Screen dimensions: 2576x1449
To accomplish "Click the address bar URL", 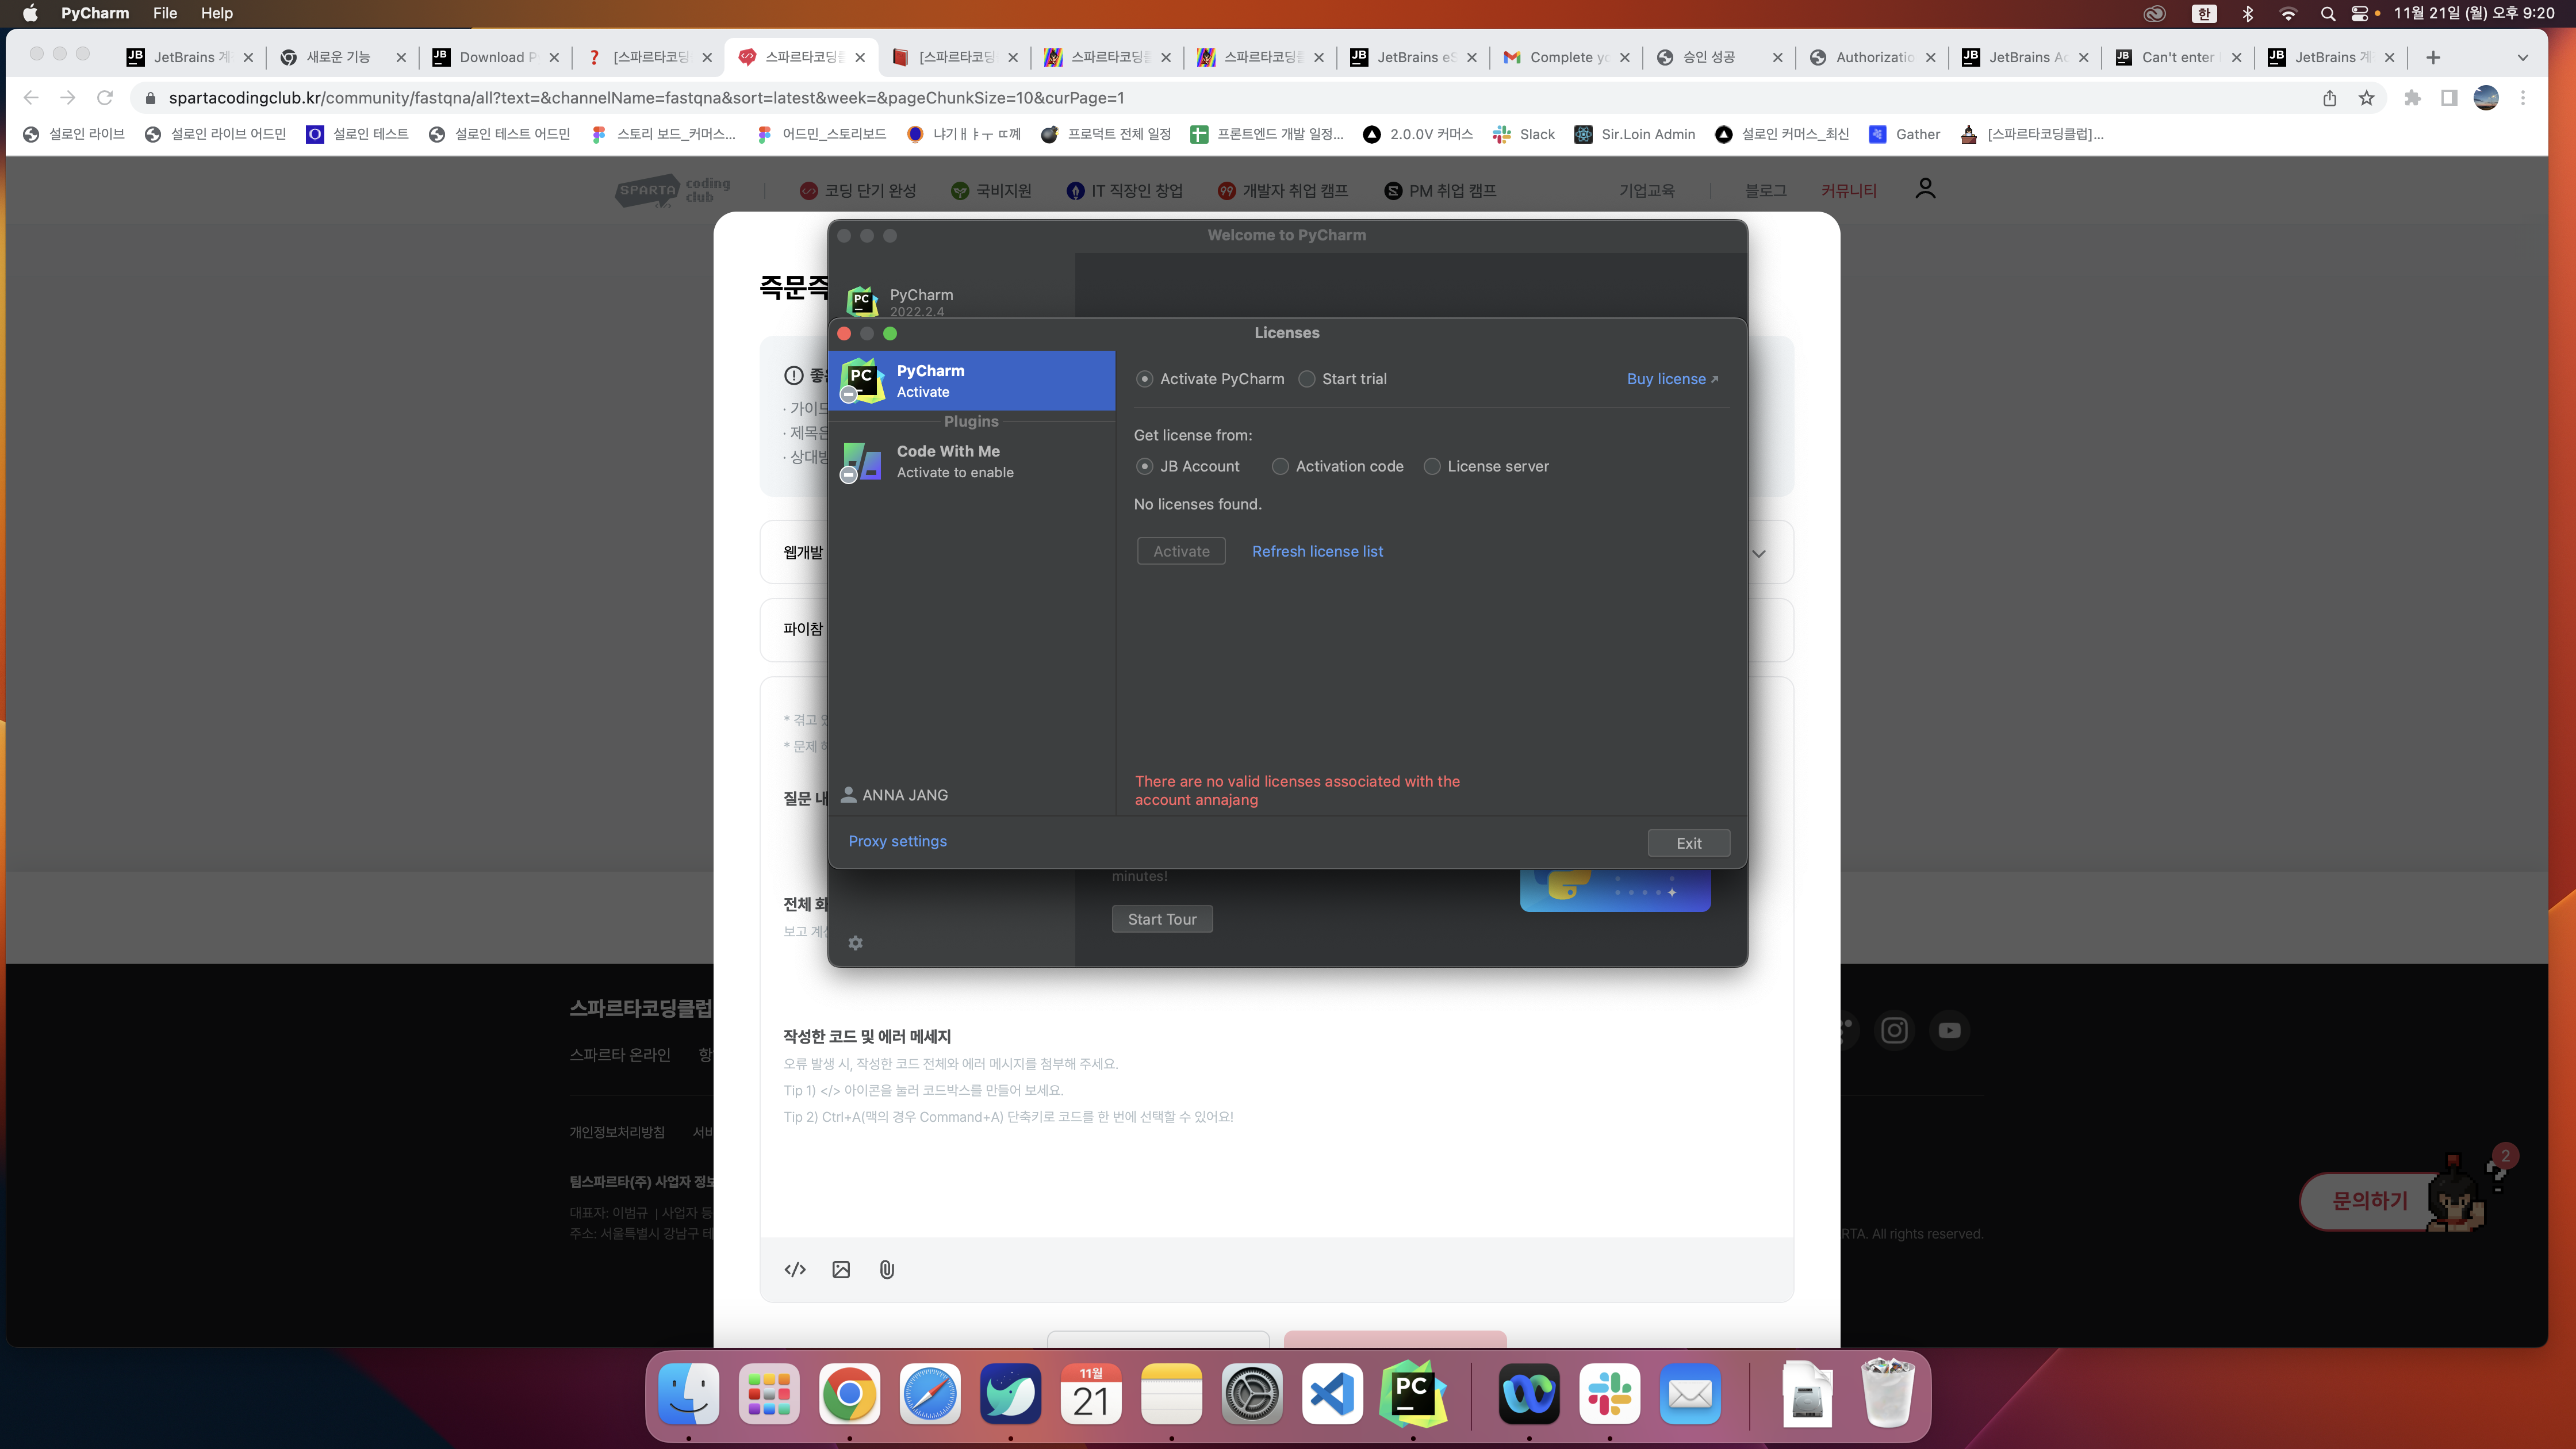I will pyautogui.click(x=646, y=97).
